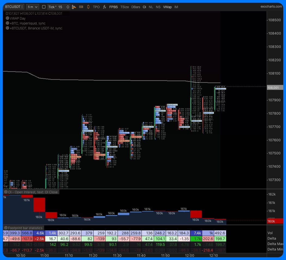The width and height of the screenshot is (286, 260).
Task: Select the DBars toolbar item
Action: click(x=136, y=7)
